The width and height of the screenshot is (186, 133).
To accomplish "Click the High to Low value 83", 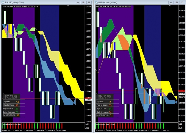I will pos(17,109).
